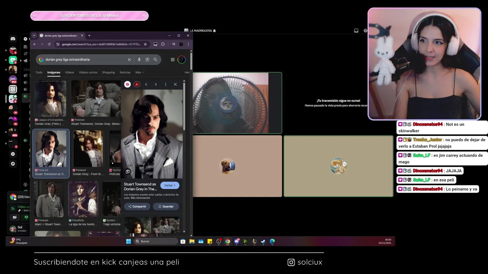Screen dimensions: 488x274
Task: Open Videos cortos tab
Action: click(x=88, y=72)
